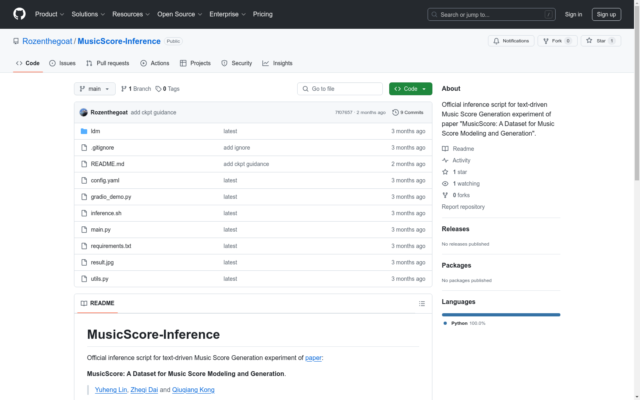640x400 pixels.
Task: Open the green Code dropdown button
Action: click(410, 89)
